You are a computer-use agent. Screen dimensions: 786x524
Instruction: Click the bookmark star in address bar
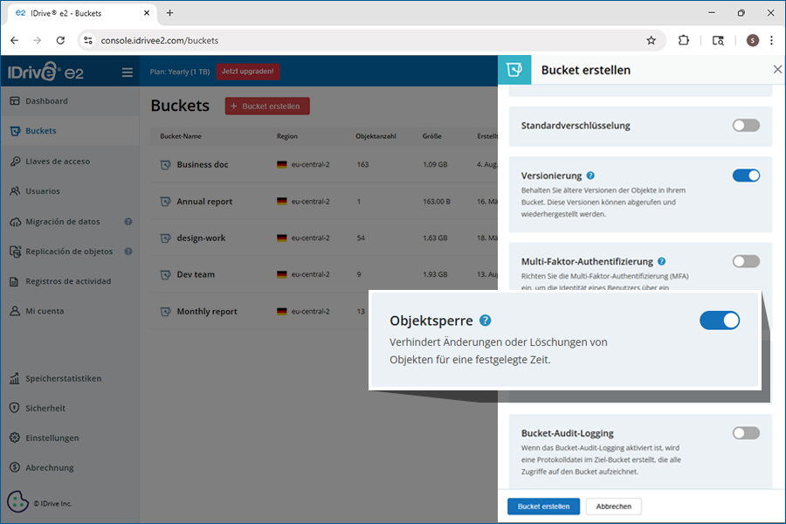click(x=651, y=40)
